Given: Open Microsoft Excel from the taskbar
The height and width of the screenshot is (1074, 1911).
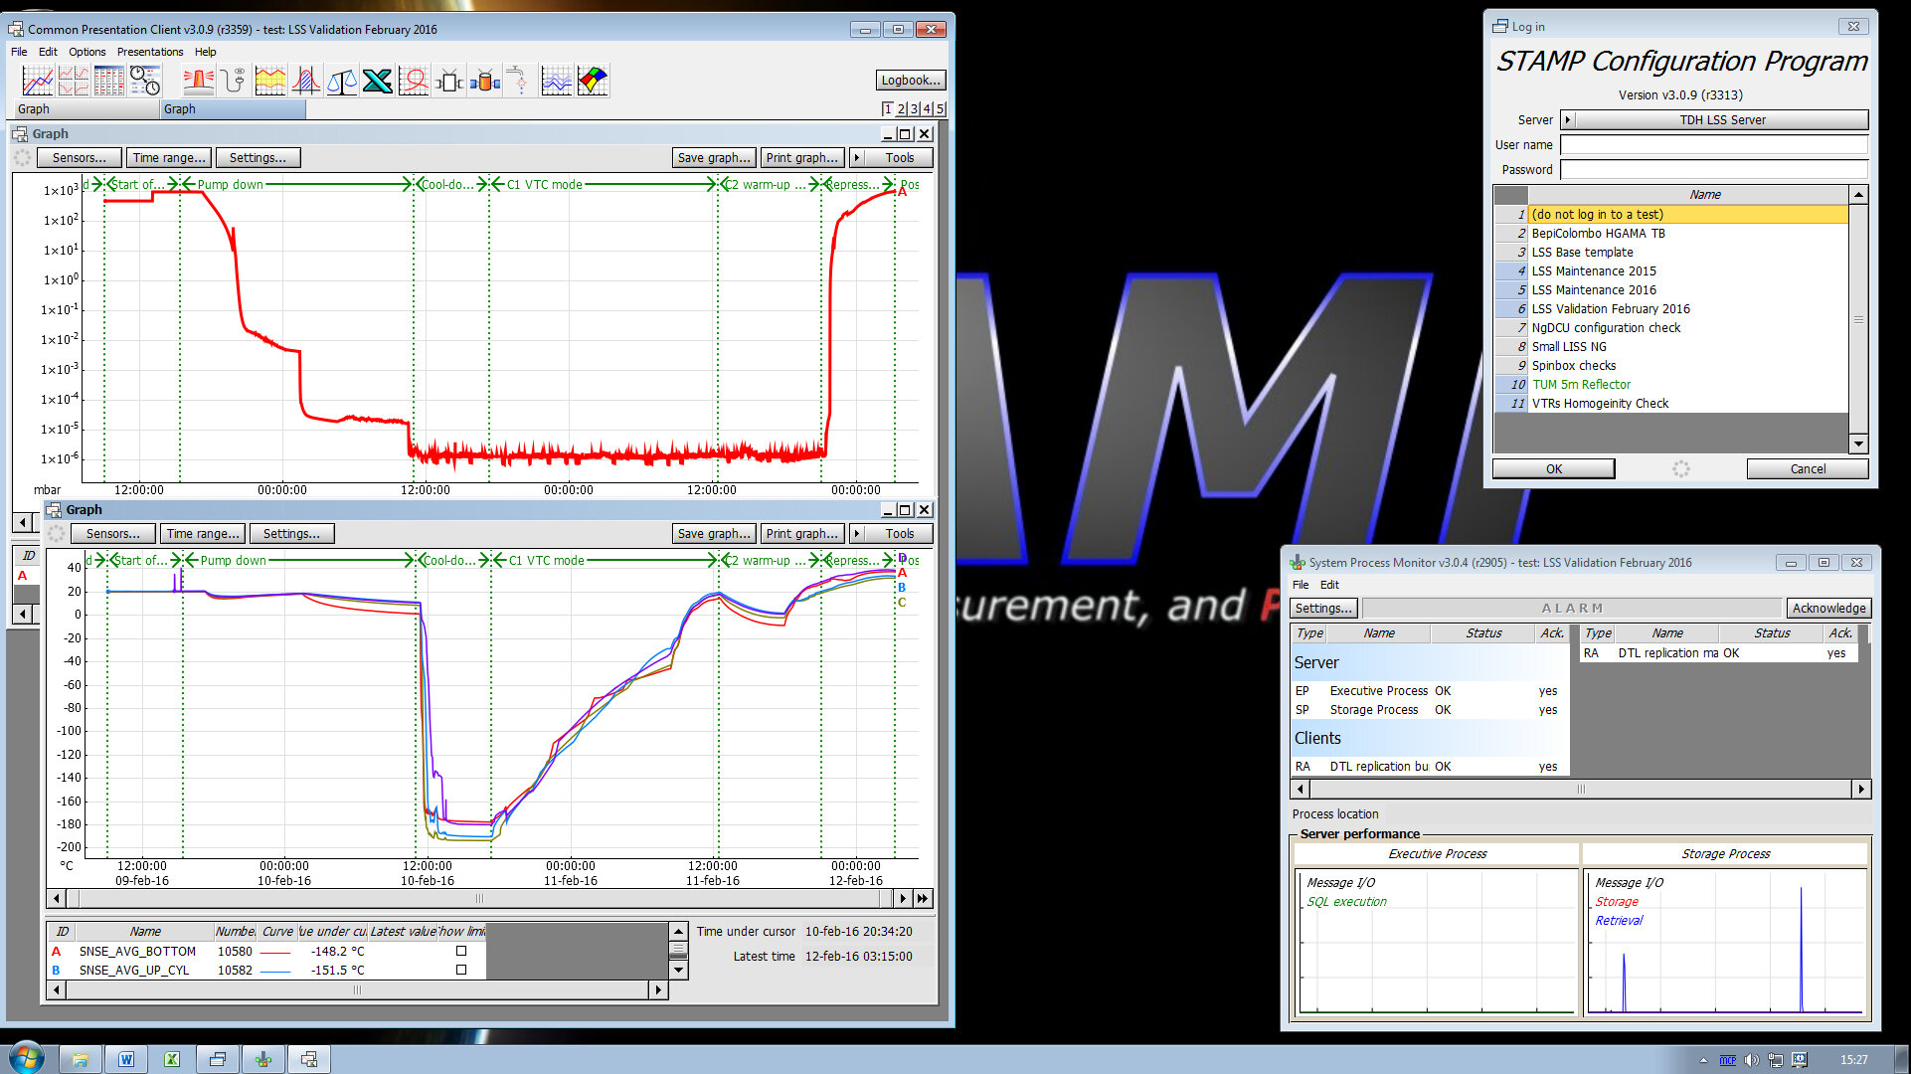Looking at the screenshot, I should 172,1059.
